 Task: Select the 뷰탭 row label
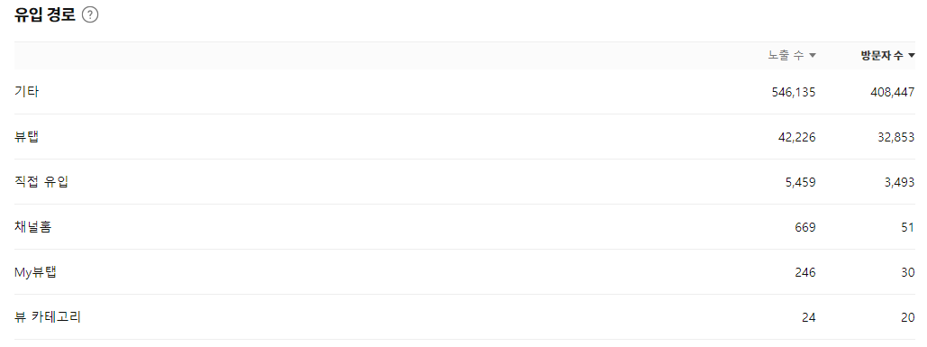(x=27, y=137)
